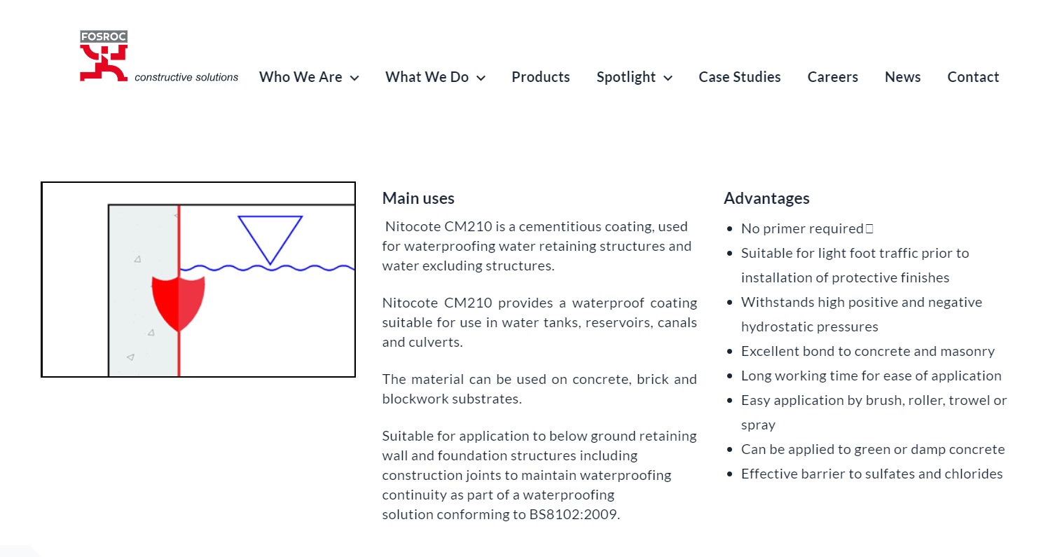Expand the Who We Are chevron
Viewport: 1041px width, 557px height.
pos(354,78)
